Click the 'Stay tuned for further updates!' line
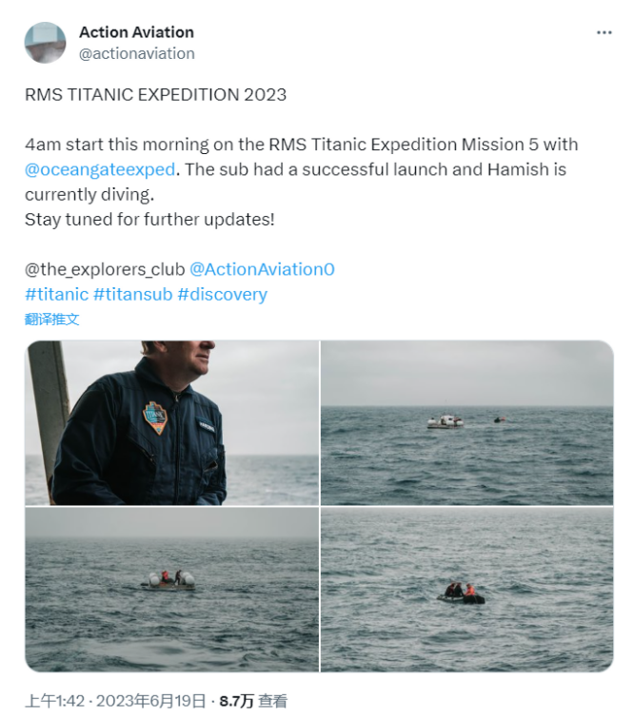The image size is (634, 720). 149,220
